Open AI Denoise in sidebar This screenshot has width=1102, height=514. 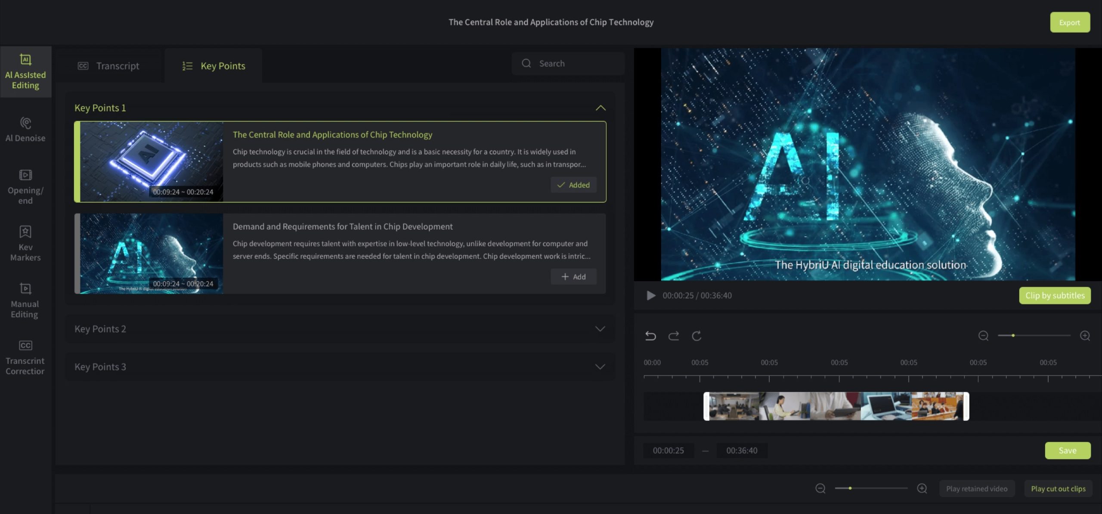coord(25,129)
